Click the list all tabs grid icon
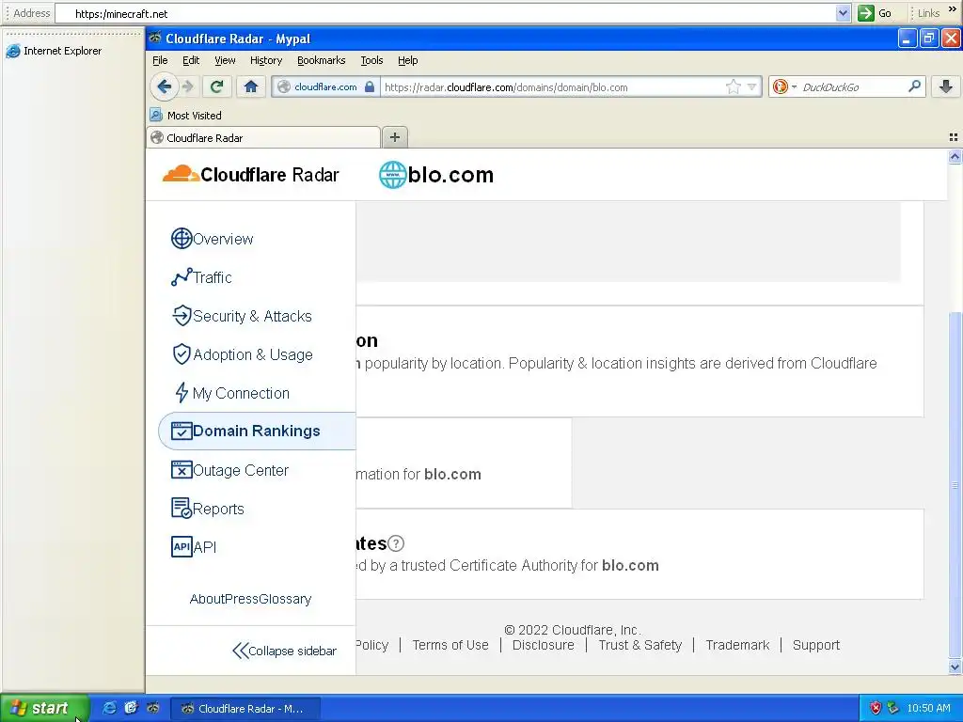Image resolution: width=963 pixels, height=722 pixels. pos(954,137)
